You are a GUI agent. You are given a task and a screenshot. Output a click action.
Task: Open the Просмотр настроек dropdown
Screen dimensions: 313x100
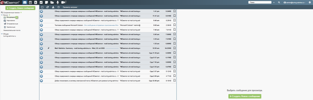pyautogui.click(x=70, y=7)
